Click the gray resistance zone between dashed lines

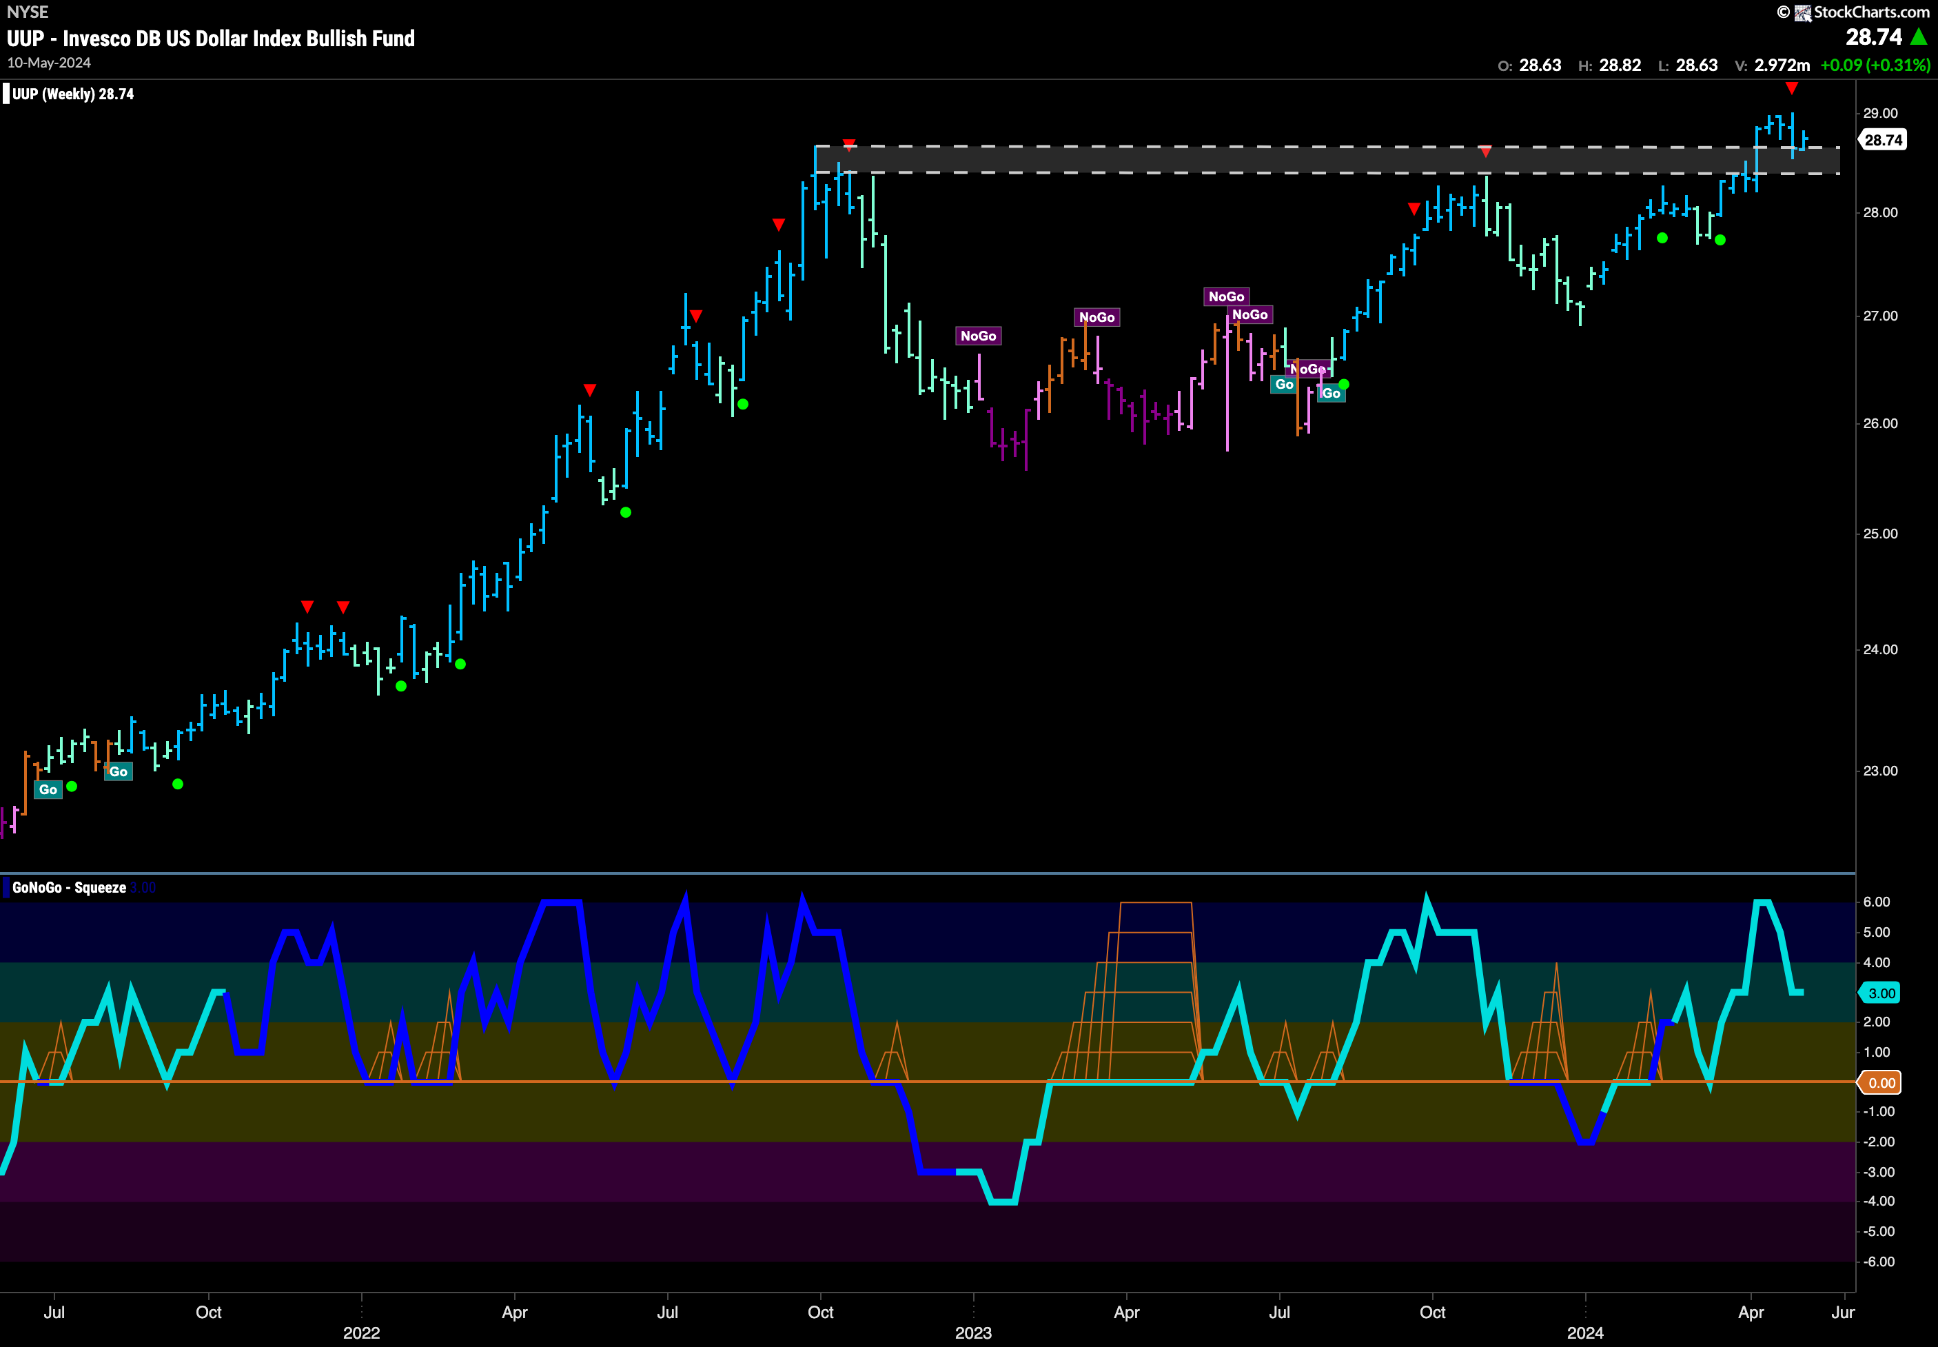tap(1327, 161)
